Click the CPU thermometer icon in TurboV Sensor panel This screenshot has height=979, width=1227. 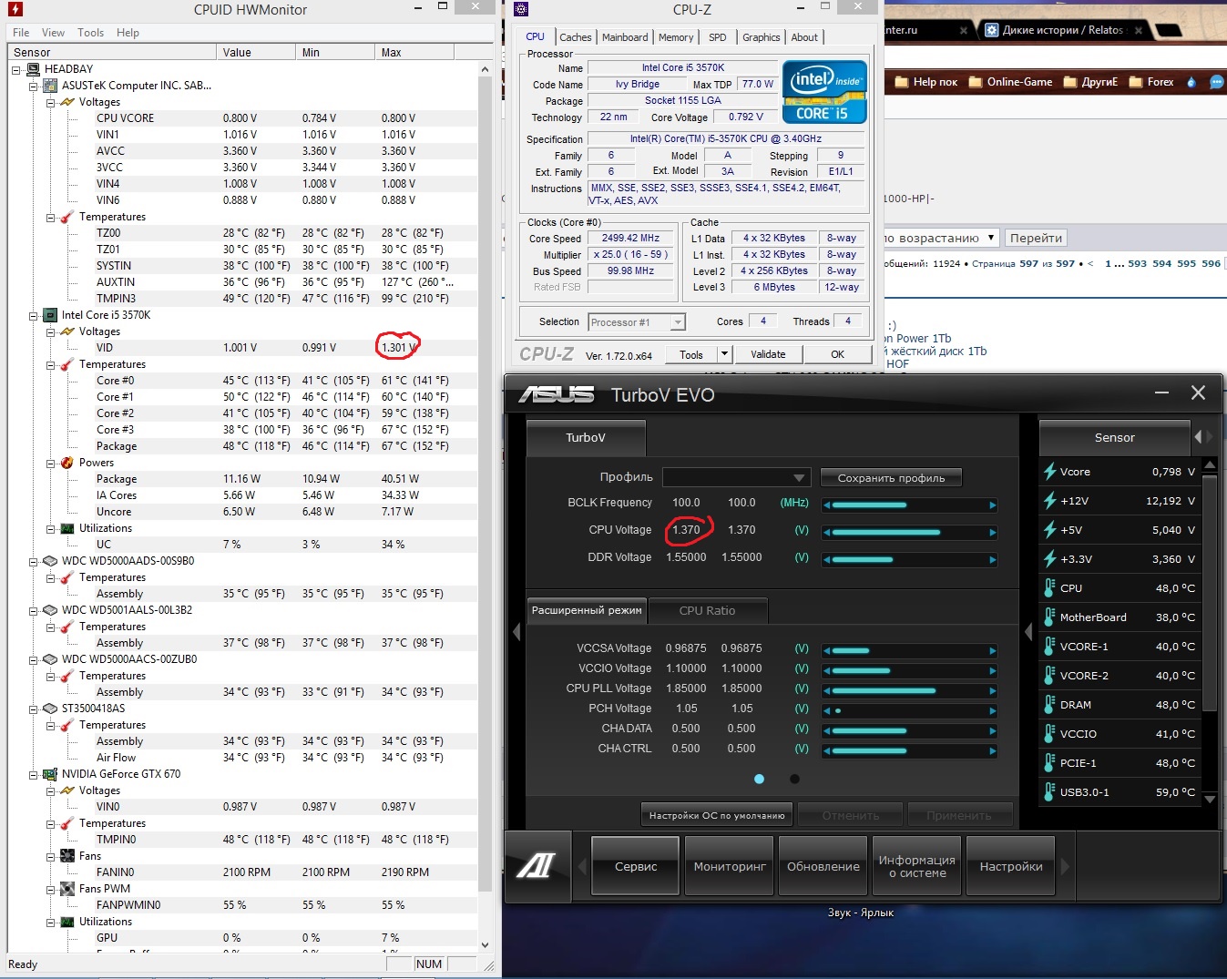coord(1049,588)
